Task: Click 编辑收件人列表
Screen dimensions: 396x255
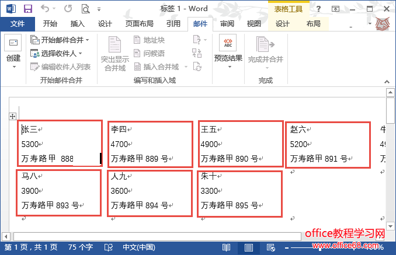Action: (60, 67)
